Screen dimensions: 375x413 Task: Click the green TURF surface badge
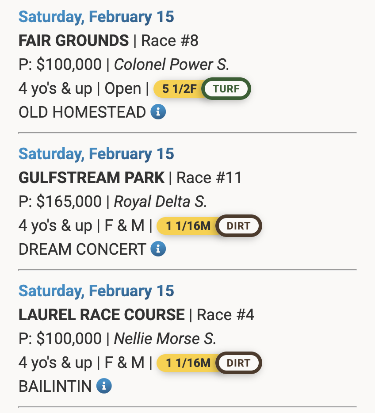(226, 89)
